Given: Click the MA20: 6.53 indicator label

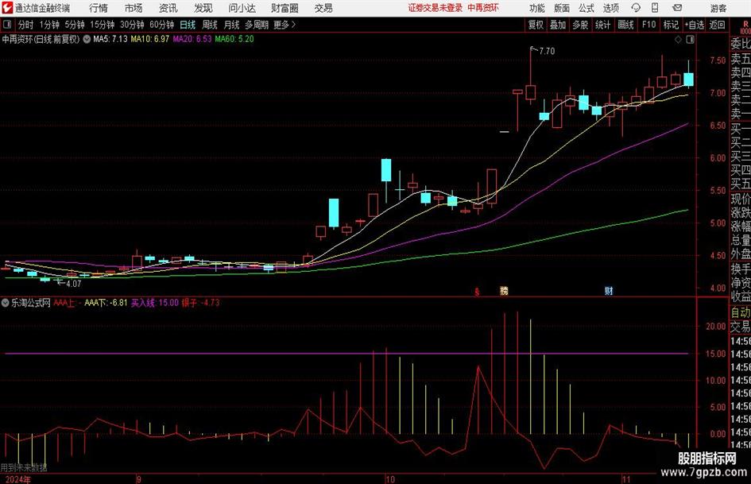Looking at the screenshot, I should coord(192,39).
